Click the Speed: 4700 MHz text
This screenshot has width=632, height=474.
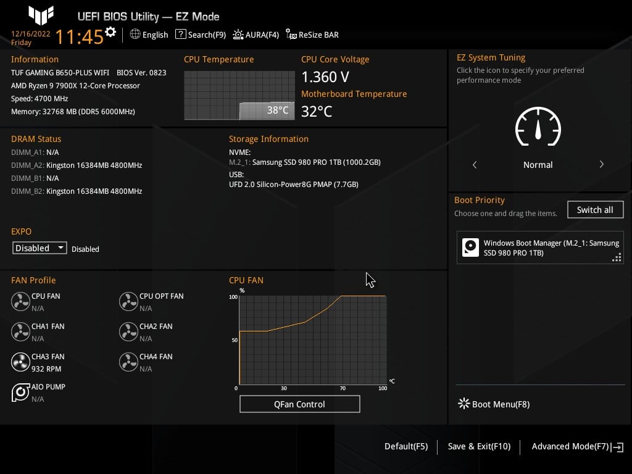click(39, 98)
